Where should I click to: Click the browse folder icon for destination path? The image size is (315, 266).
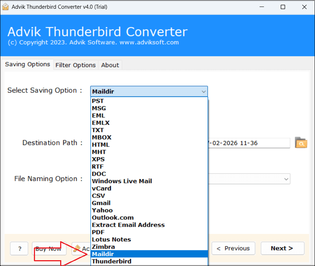(x=301, y=143)
